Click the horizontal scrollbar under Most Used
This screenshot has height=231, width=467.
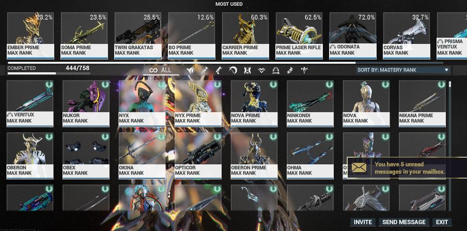pyautogui.click(x=225, y=63)
